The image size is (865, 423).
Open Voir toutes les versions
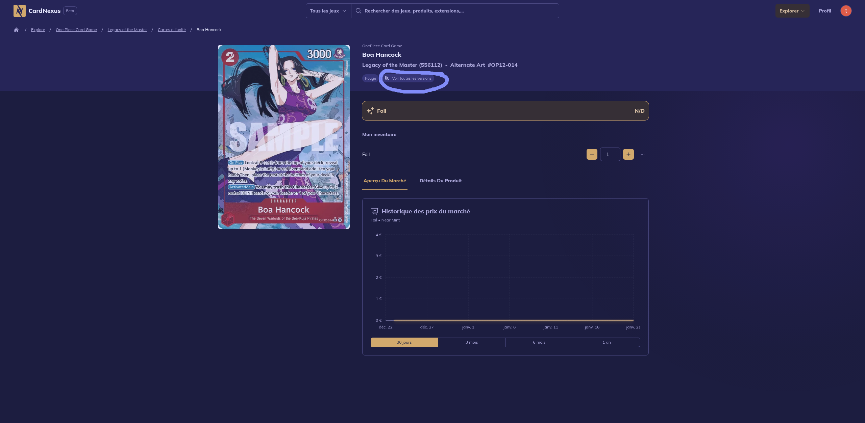(409, 78)
